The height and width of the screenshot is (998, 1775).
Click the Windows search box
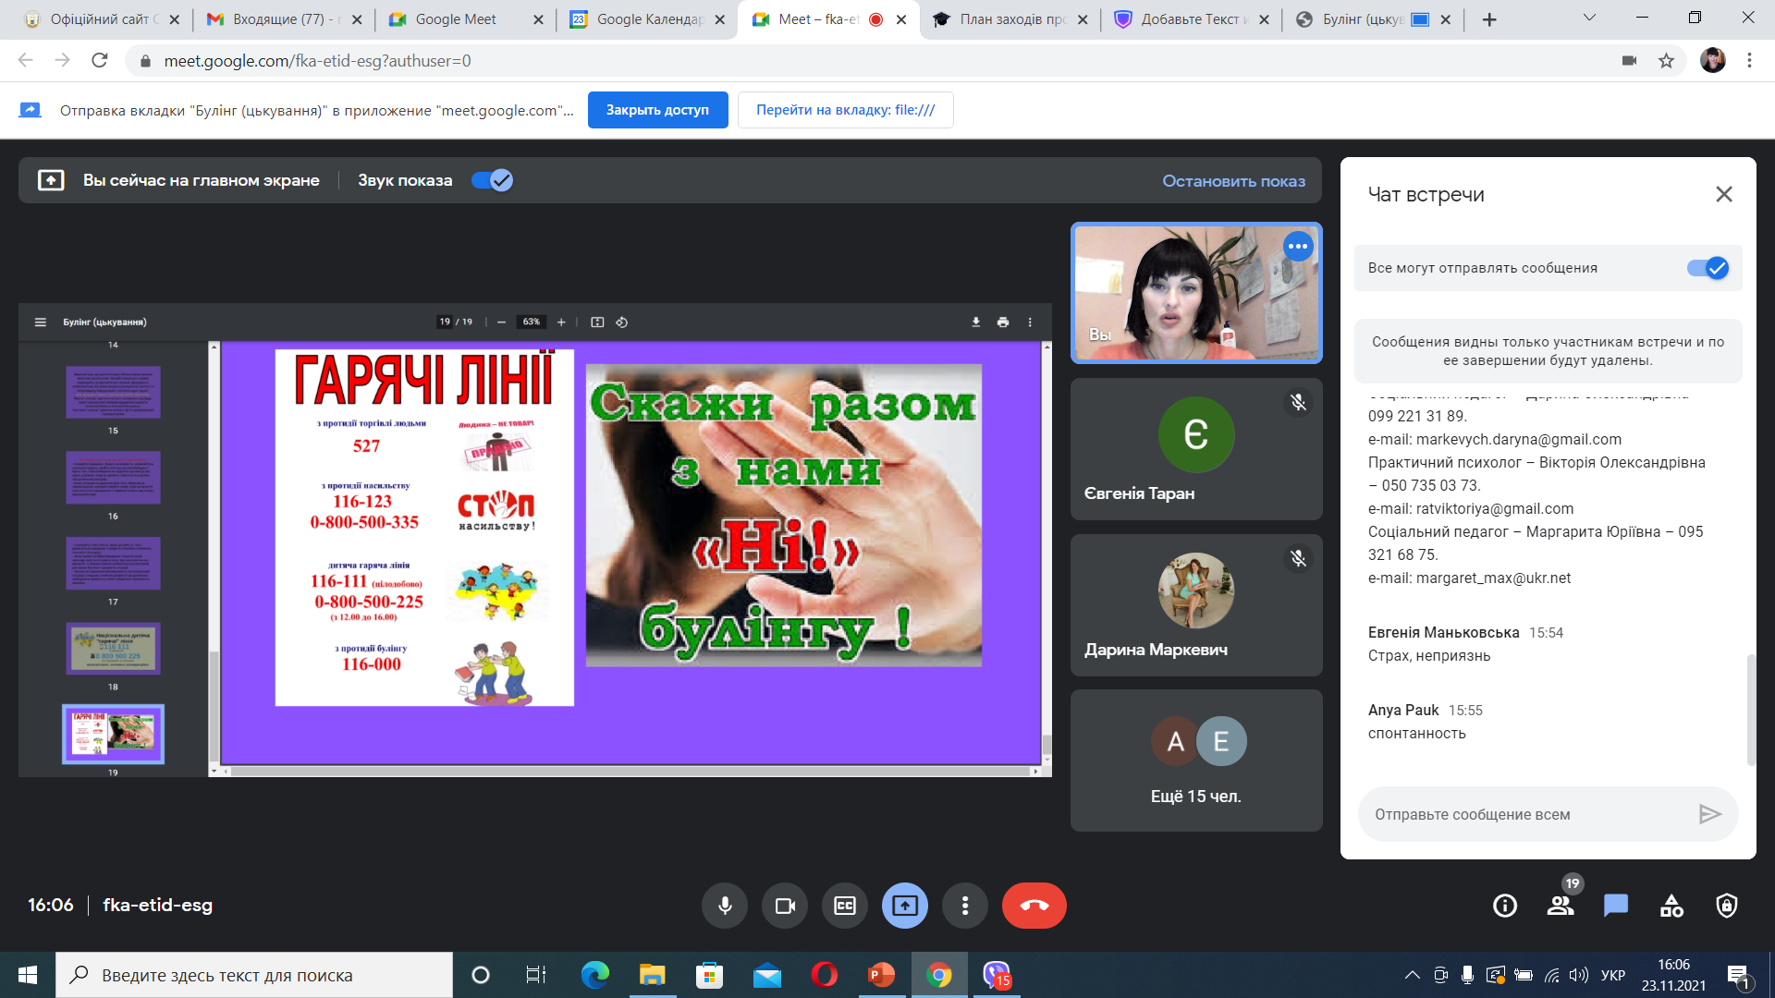click(254, 975)
